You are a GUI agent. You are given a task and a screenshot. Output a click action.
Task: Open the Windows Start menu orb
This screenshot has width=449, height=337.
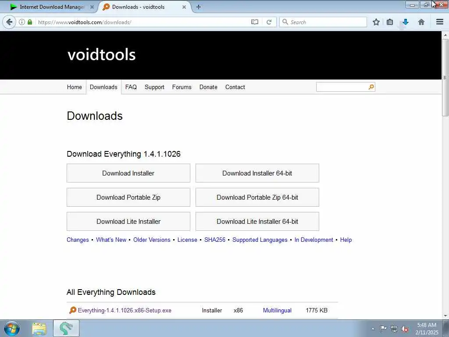click(x=12, y=328)
